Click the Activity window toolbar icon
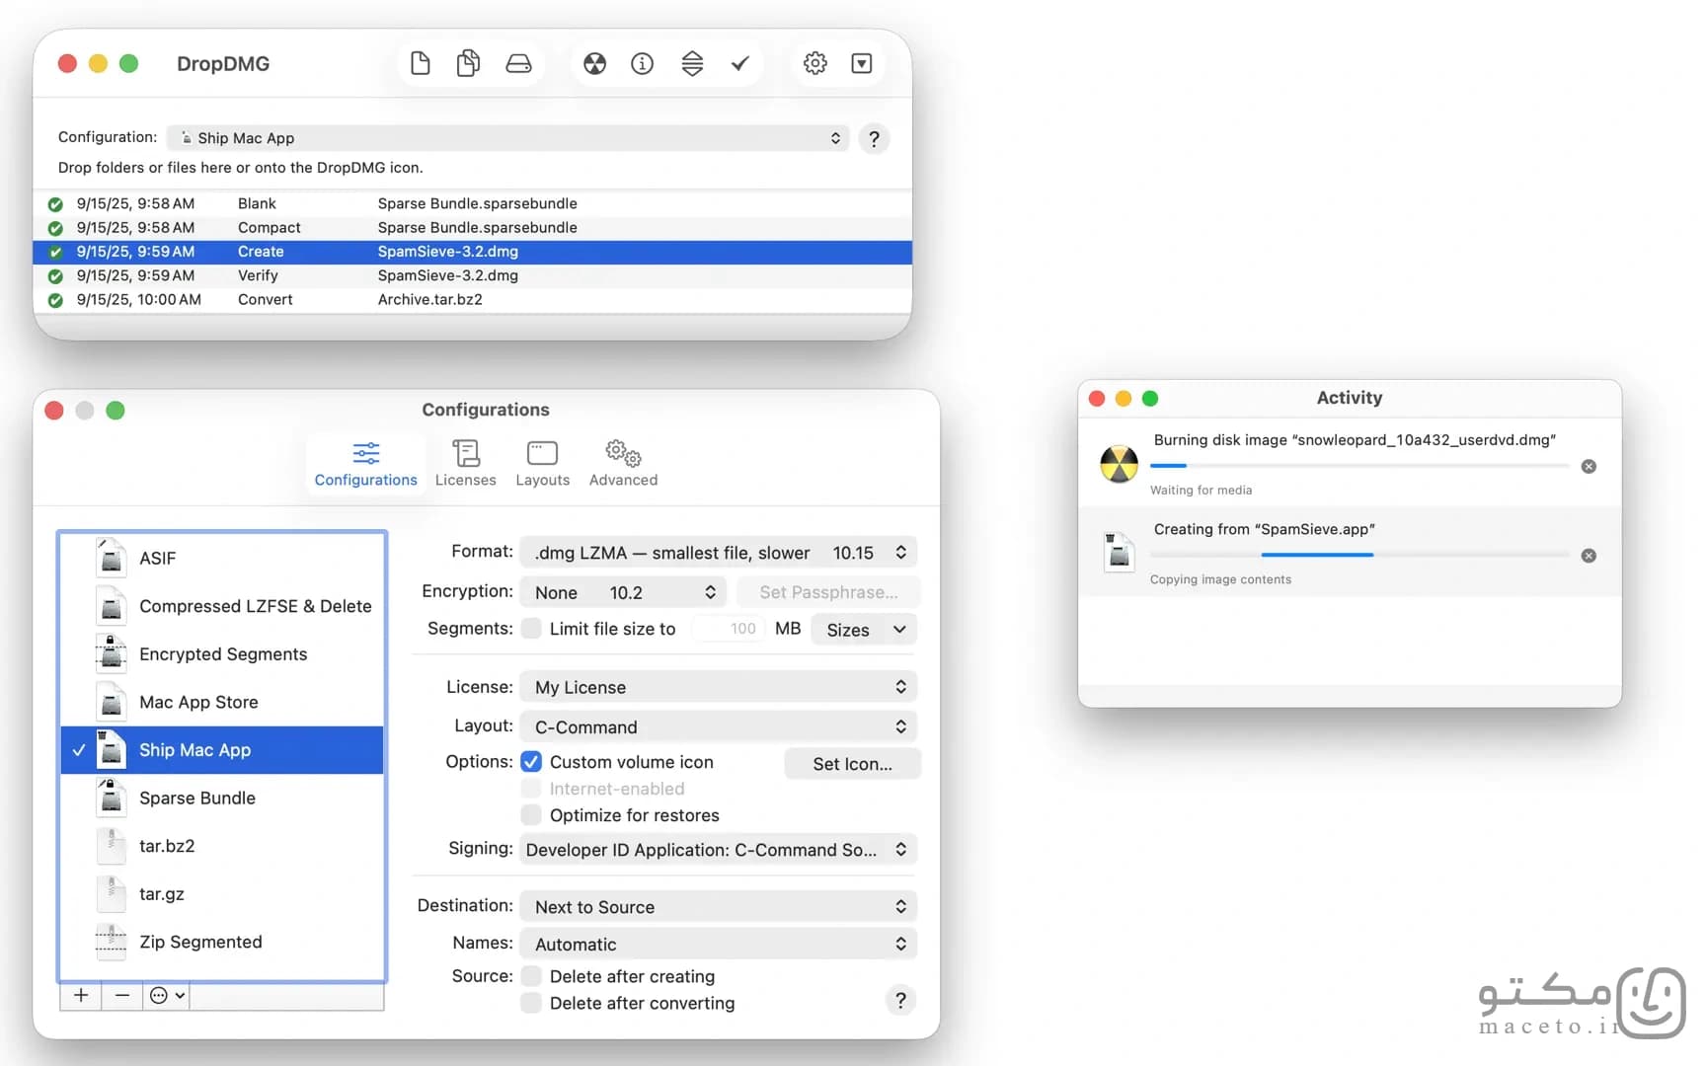This screenshot has height=1066, width=1706. coord(862,63)
